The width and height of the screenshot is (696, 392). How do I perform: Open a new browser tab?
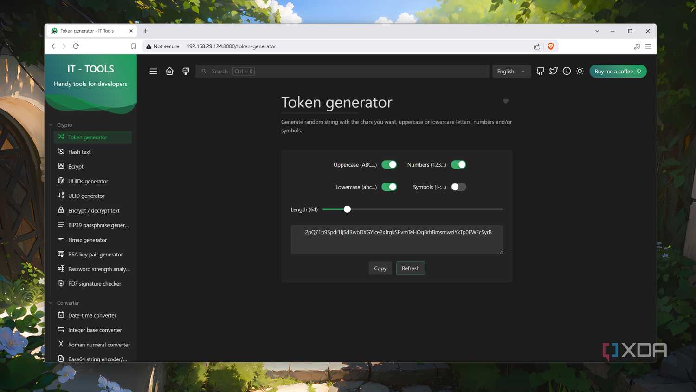point(145,31)
